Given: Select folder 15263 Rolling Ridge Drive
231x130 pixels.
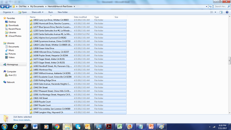Looking at the screenshot, I should click(x=78, y=81).
